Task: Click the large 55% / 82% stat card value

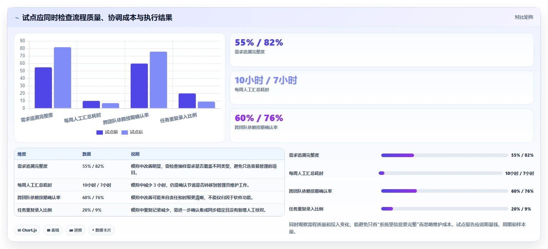Action: pyautogui.click(x=259, y=42)
